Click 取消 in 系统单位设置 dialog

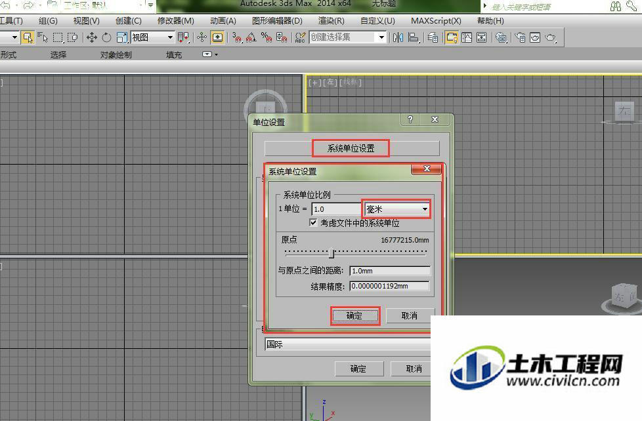coord(410,316)
